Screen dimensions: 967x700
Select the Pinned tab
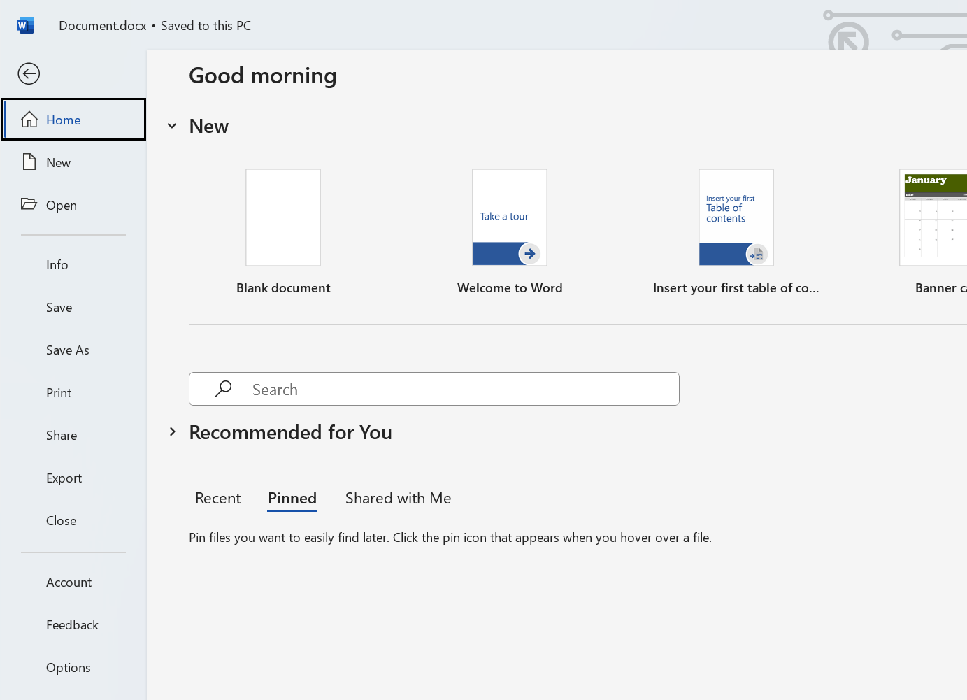[x=292, y=498]
